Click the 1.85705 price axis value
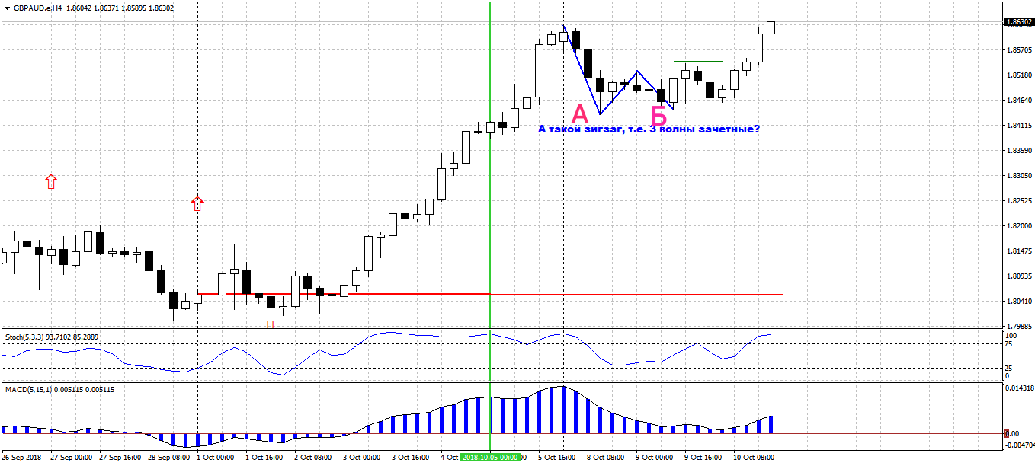The image size is (1035, 466). [1019, 50]
